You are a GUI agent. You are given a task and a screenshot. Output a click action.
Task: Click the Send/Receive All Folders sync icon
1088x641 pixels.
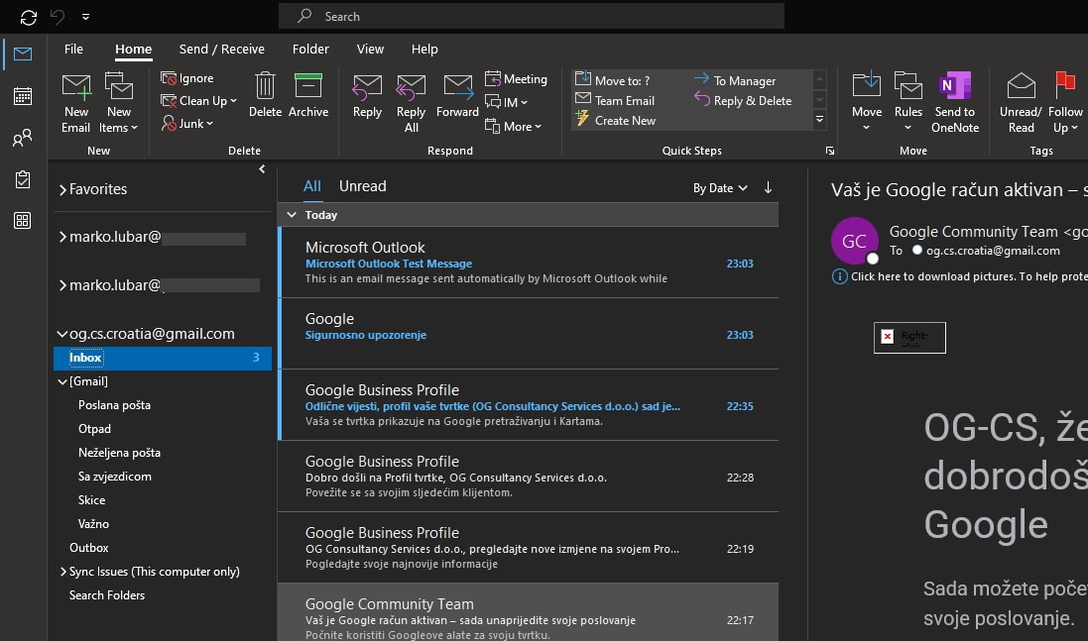click(28, 15)
